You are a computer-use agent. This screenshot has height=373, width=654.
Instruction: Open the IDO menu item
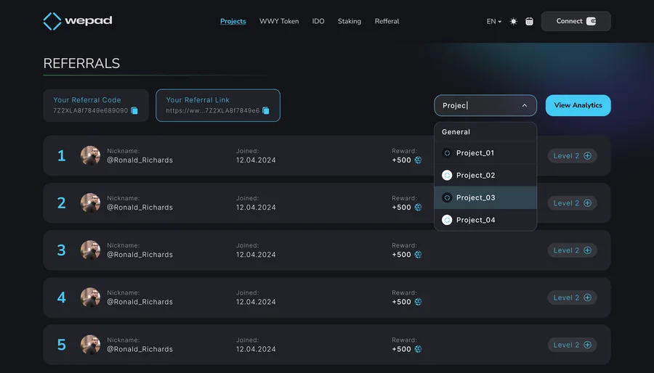tap(318, 21)
